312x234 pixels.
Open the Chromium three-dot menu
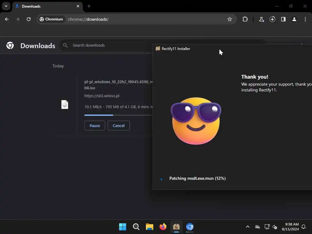305,19
